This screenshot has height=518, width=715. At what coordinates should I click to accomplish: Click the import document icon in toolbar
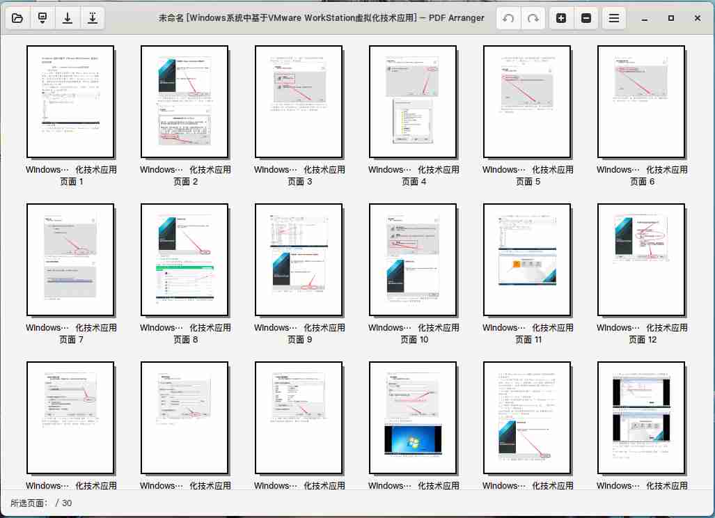[42, 17]
